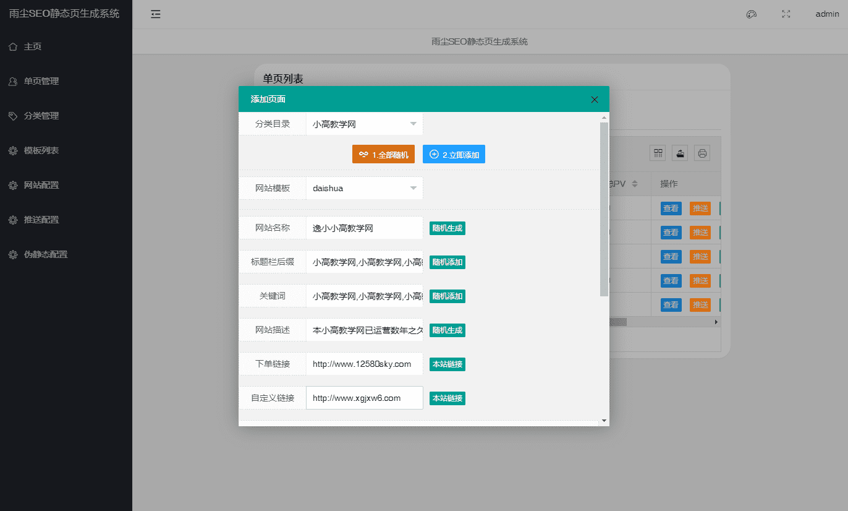Click the 单页列表 card title
The image size is (848, 511).
pyautogui.click(x=283, y=79)
